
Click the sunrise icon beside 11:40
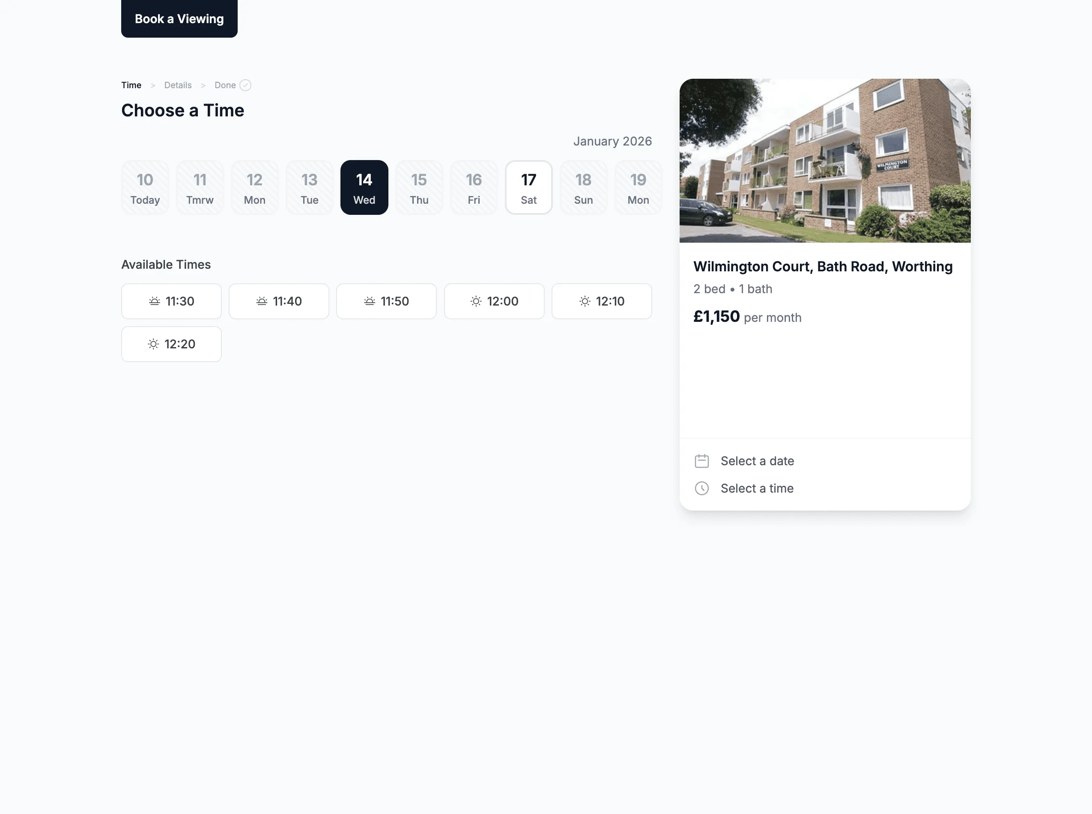pyautogui.click(x=262, y=301)
